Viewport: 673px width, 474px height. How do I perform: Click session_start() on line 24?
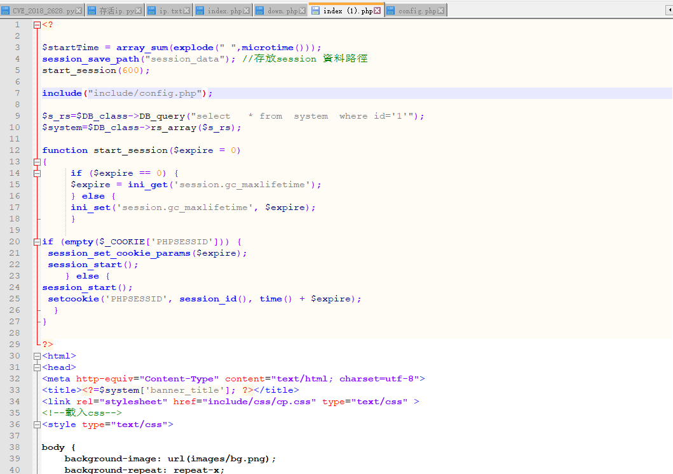pyautogui.click(x=87, y=287)
